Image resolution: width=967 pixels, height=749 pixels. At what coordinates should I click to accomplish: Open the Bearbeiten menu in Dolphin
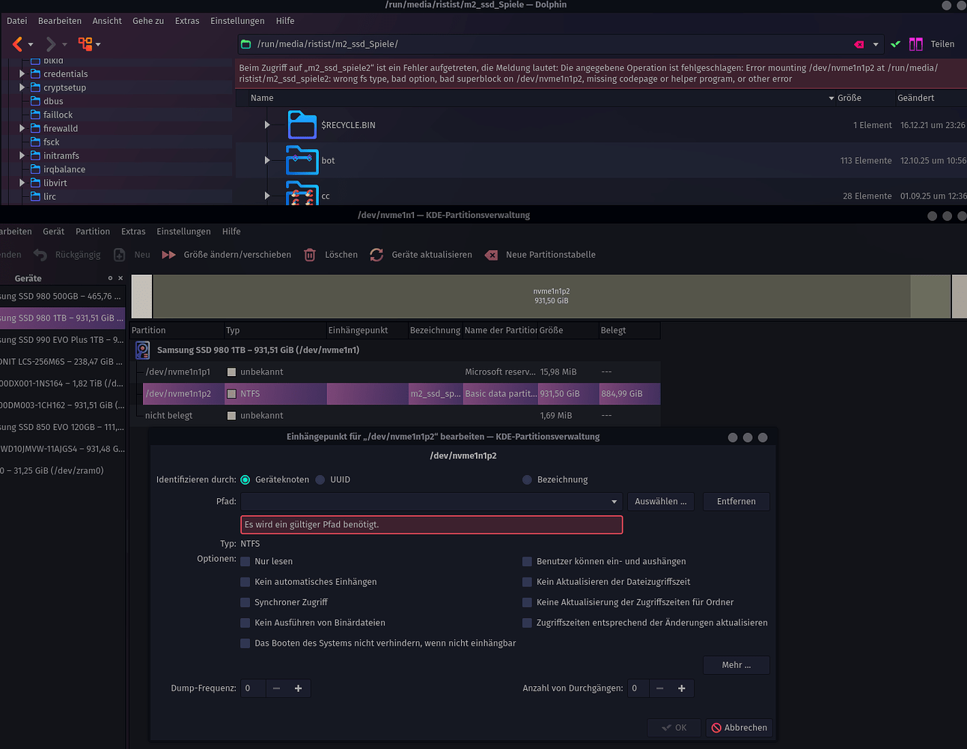59,20
